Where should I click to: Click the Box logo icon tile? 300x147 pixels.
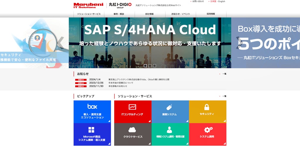click(x=92, y=106)
